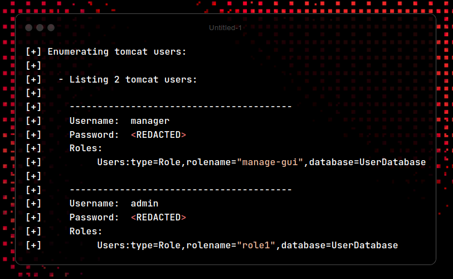Viewport: 453px width, 279px height.
Task: Click the manager's <REDACTED> password value
Action: click(158, 135)
